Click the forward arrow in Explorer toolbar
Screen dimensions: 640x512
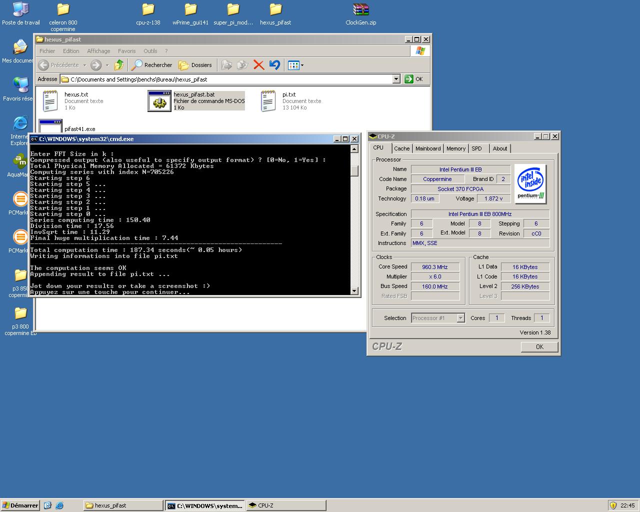point(96,65)
